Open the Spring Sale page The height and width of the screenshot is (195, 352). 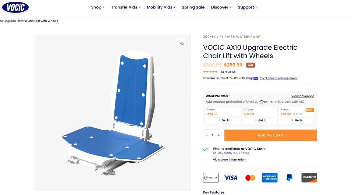coord(193,7)
